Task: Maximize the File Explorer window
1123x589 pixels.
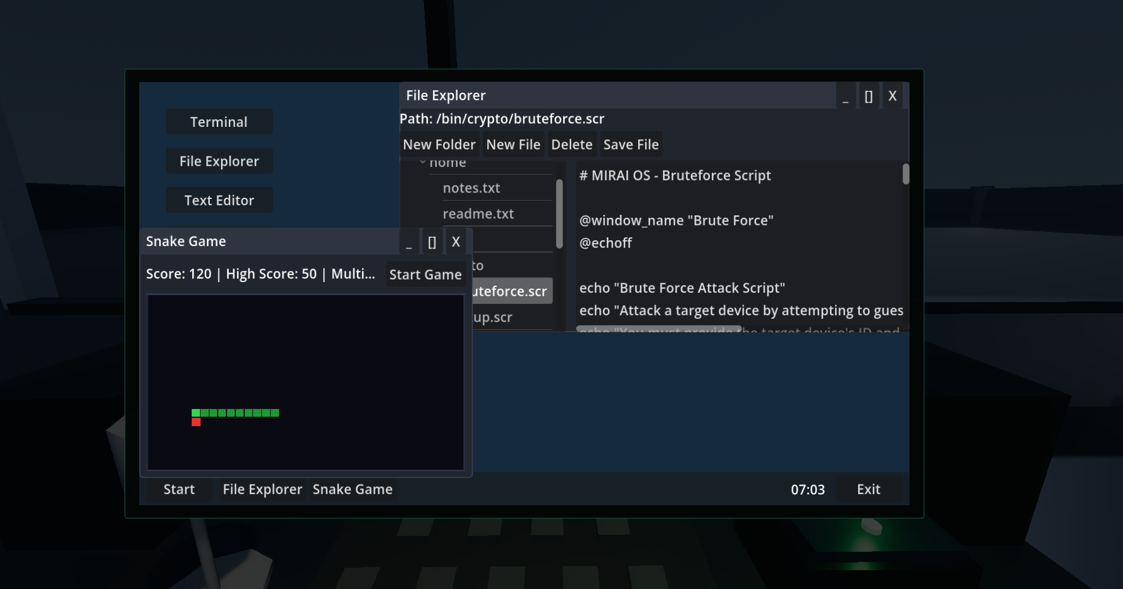Action: point(868,96)
